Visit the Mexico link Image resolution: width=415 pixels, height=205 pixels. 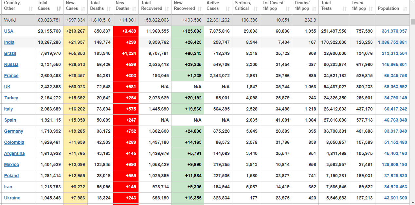(x=11, y=164)
